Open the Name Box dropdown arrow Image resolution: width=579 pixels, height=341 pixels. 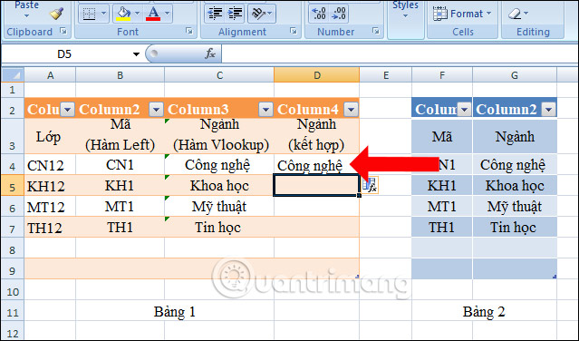[x=136, y=54]
